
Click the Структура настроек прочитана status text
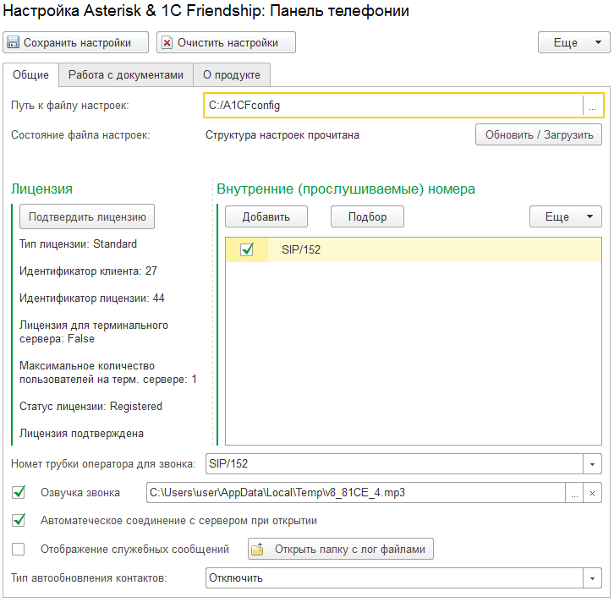pos(282,135)
